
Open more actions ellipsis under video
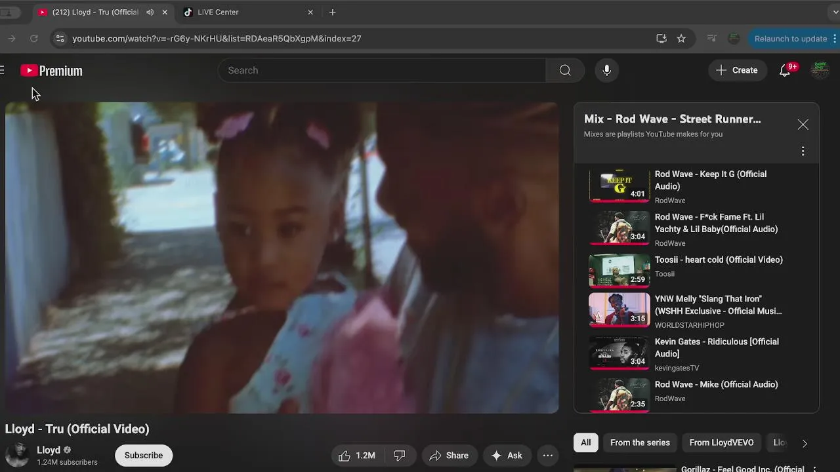548,456
